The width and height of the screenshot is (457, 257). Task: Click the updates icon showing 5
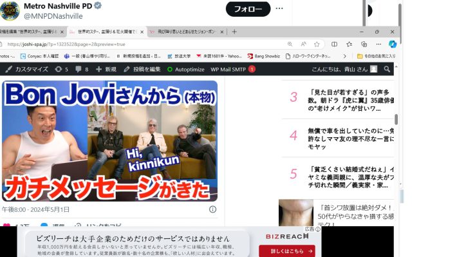(61, 70)
